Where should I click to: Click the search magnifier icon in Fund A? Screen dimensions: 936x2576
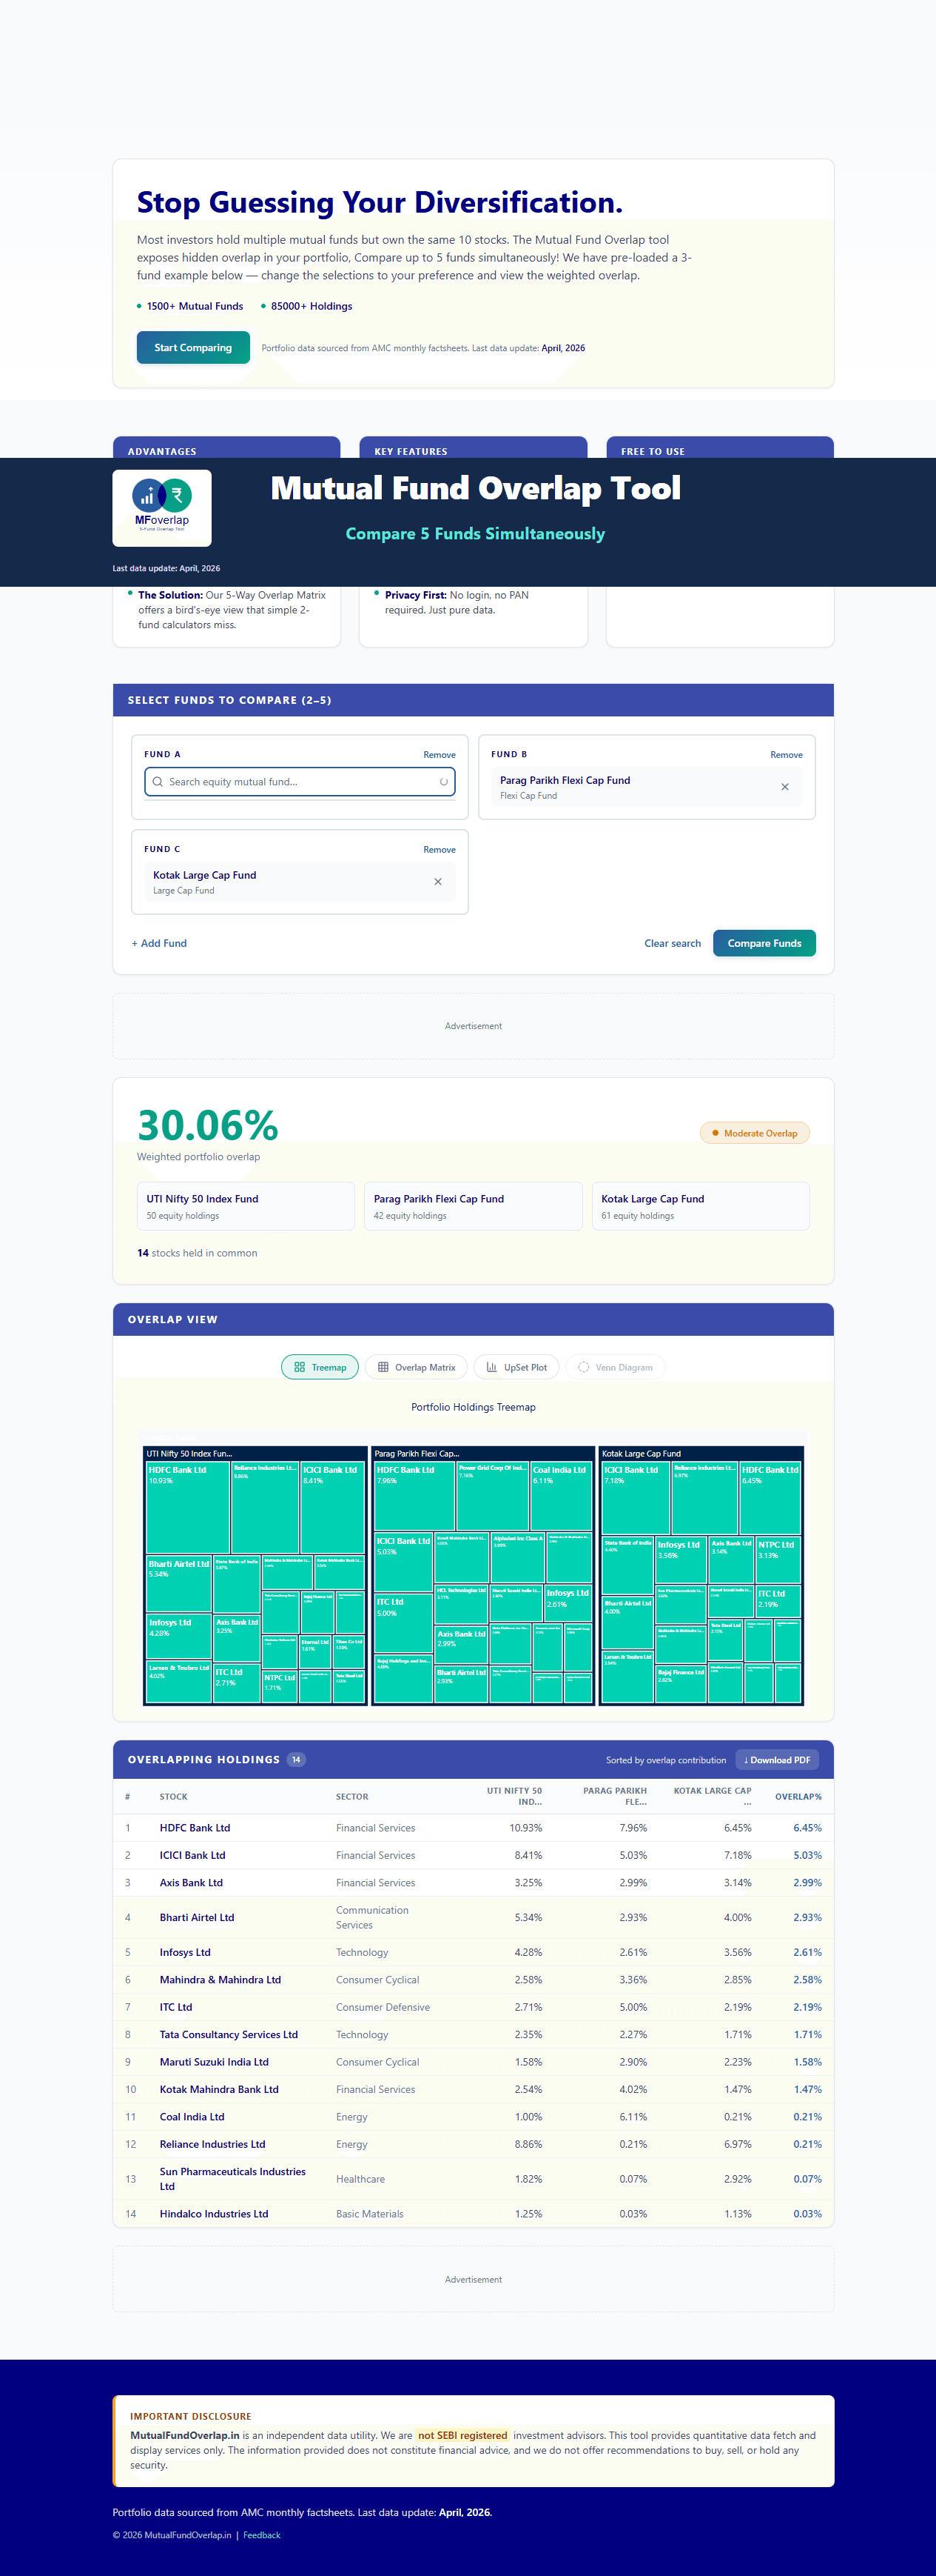(158, 782)
